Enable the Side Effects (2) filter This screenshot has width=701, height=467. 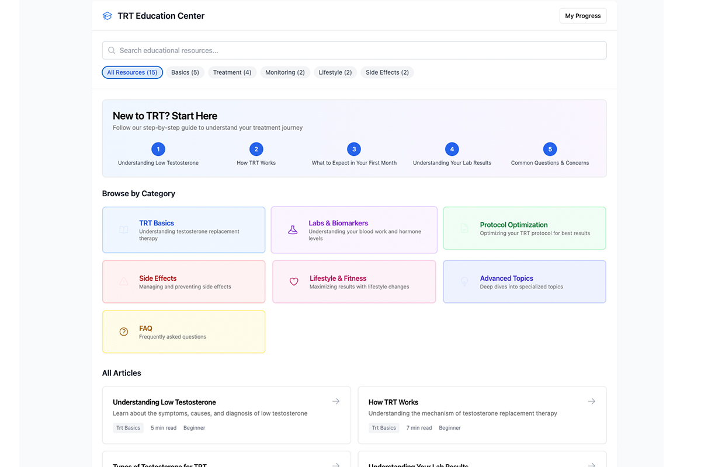[387, 72]
